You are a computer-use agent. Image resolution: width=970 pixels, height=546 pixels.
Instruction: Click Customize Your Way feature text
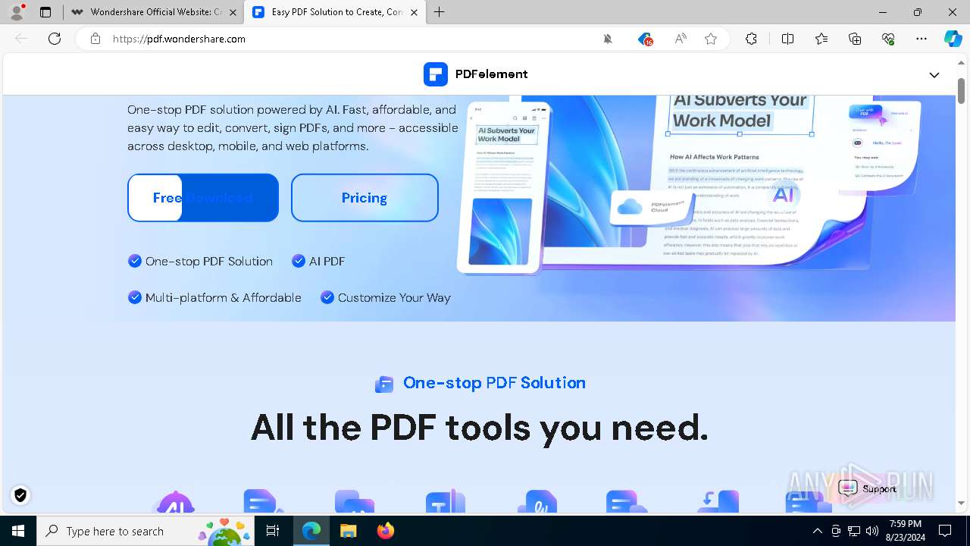pos(394,298)
